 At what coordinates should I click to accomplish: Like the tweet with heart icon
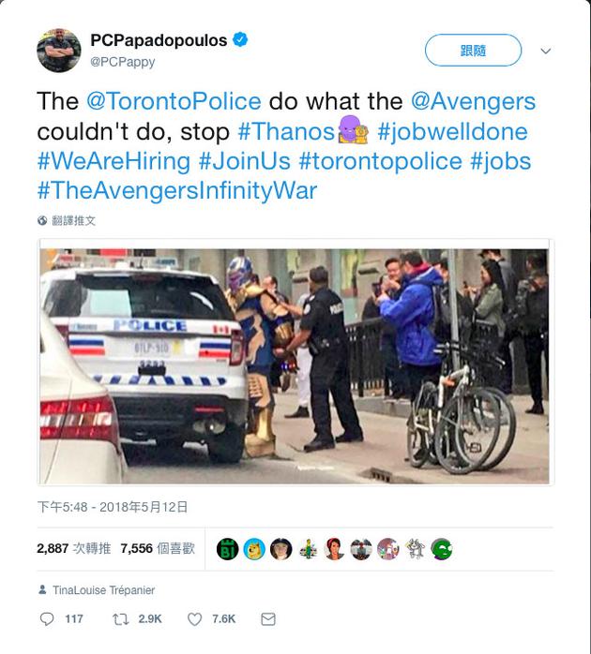pos(195,619)
